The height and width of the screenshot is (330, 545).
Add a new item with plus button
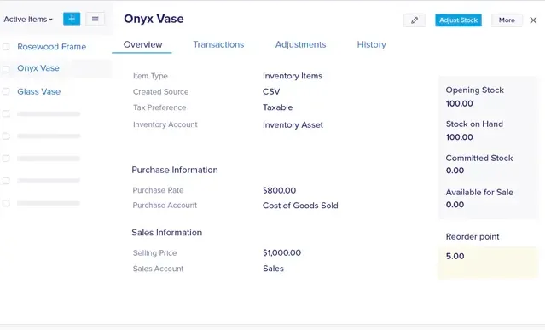[72, 19]
